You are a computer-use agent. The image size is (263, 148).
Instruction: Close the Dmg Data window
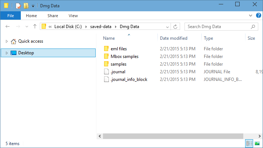(x=255, y=4)
